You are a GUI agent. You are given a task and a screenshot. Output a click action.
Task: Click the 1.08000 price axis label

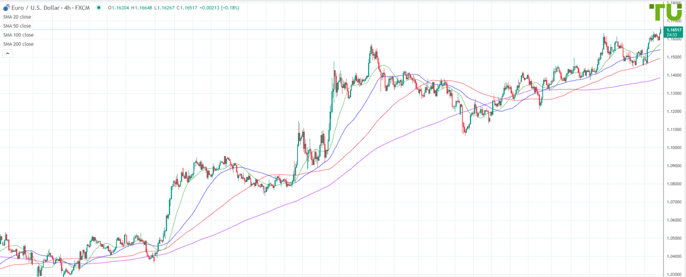tap(674, 184)
